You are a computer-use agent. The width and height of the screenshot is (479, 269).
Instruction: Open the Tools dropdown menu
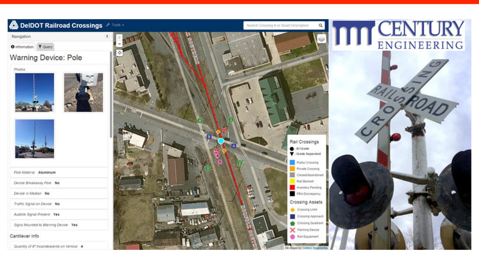pos(115,25)
